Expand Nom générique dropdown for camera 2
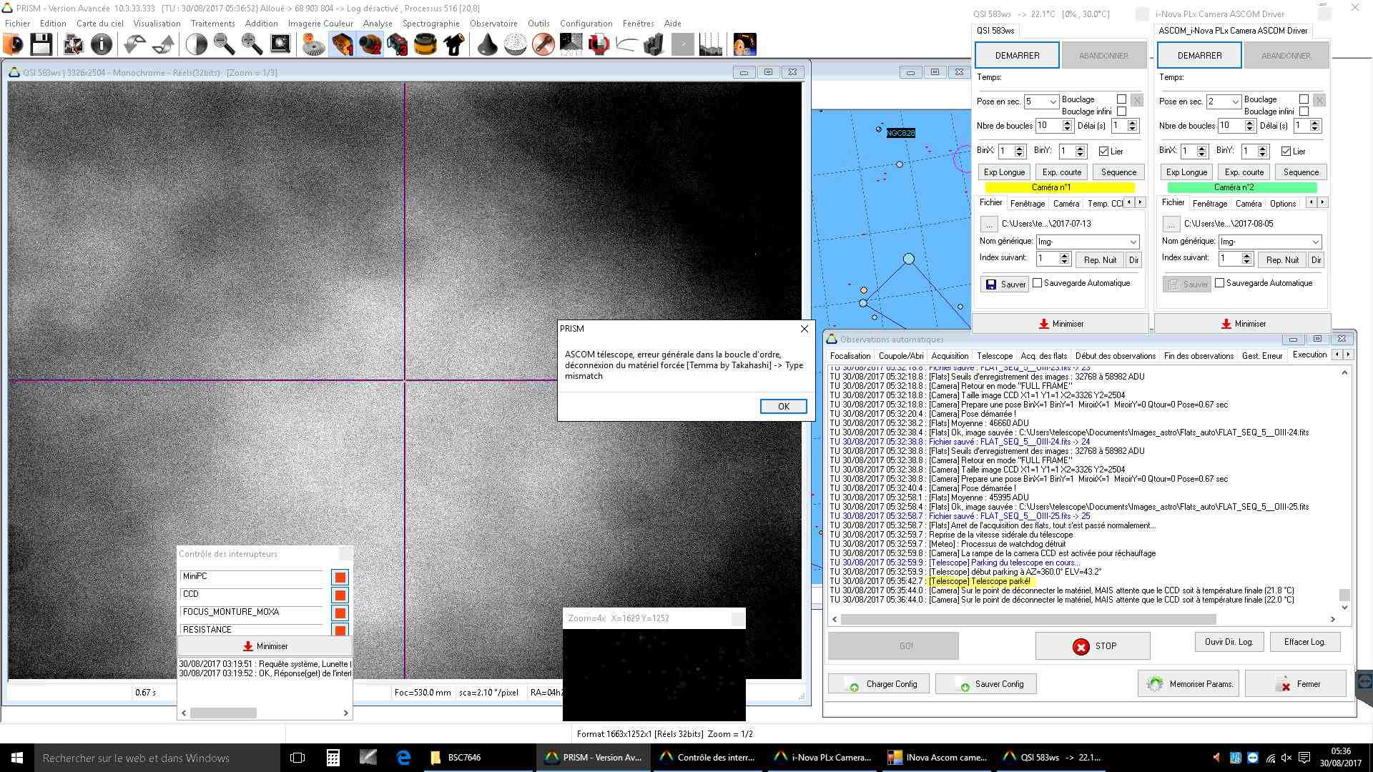 [1315, 242]
